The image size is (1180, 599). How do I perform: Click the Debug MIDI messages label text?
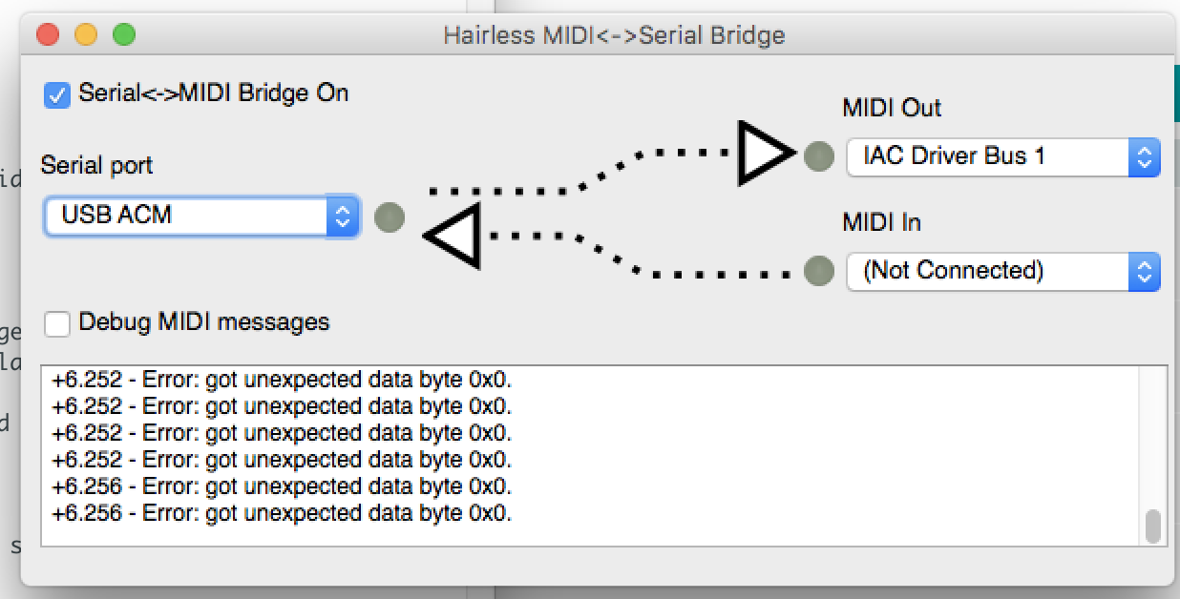click(204, 322)
